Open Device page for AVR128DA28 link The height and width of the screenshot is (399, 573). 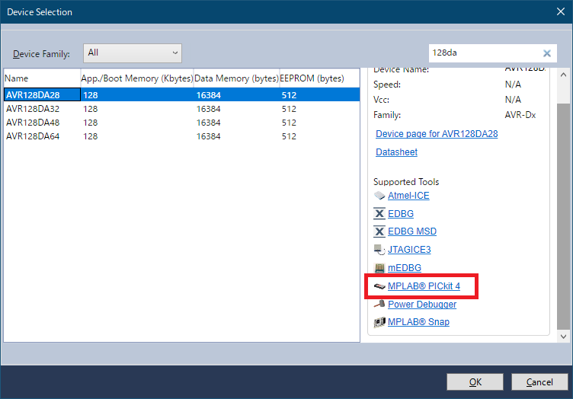[x=436, y=134]
